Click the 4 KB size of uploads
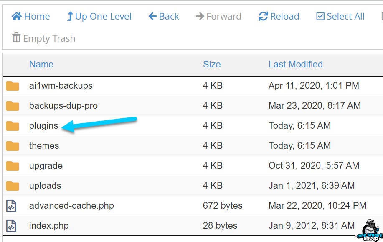Viewport: 383px width, 242px height. (x=213, y=186)
